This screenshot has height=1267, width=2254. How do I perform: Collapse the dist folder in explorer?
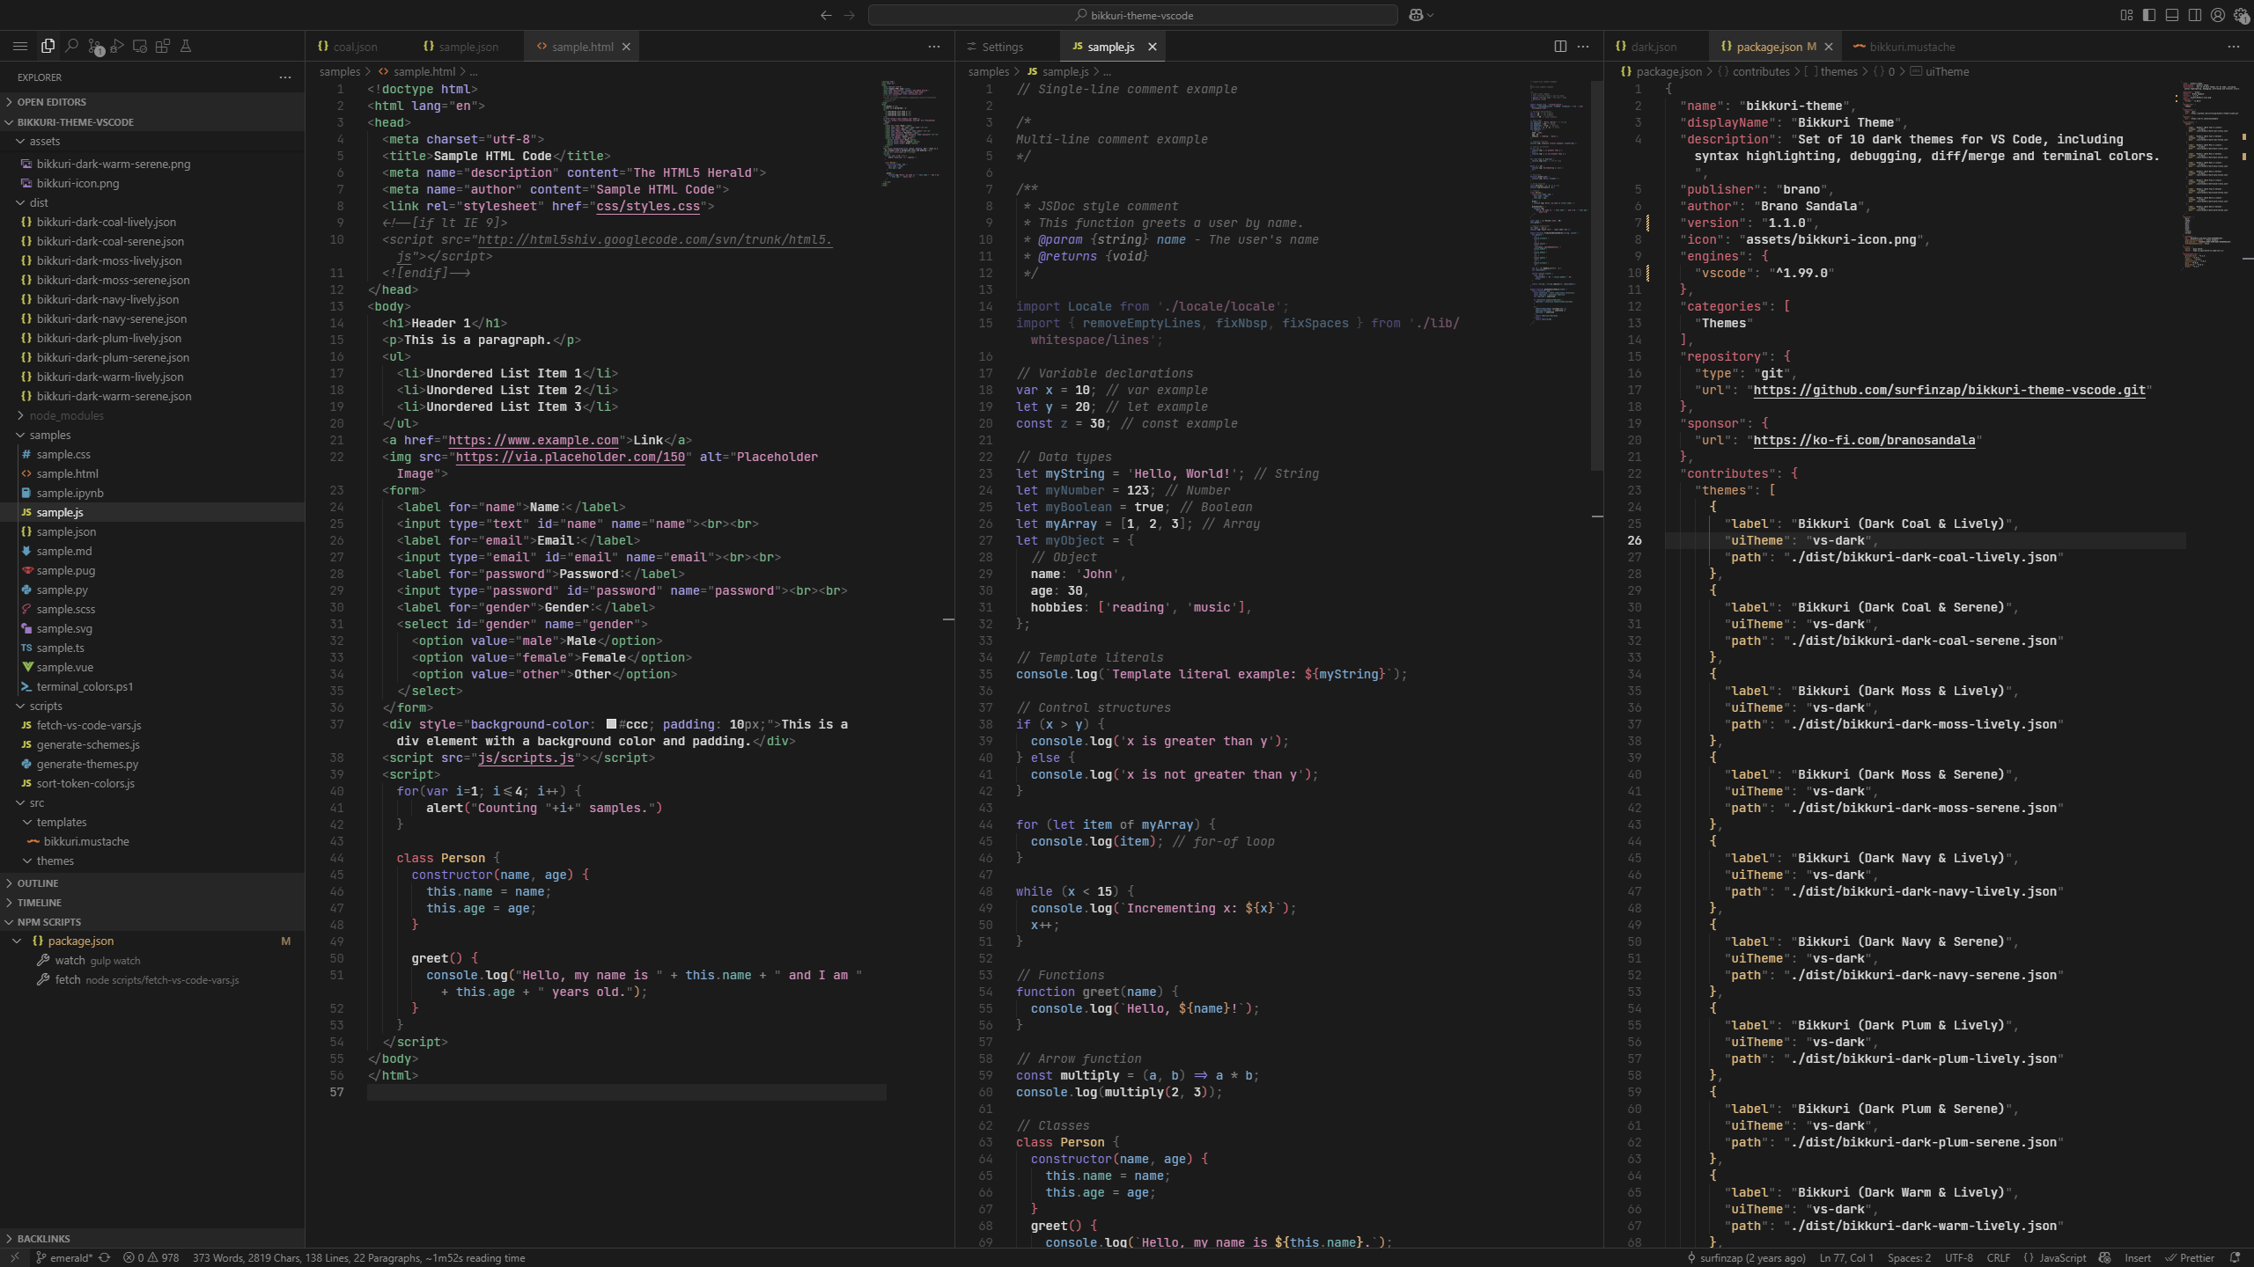coord(39,202)
